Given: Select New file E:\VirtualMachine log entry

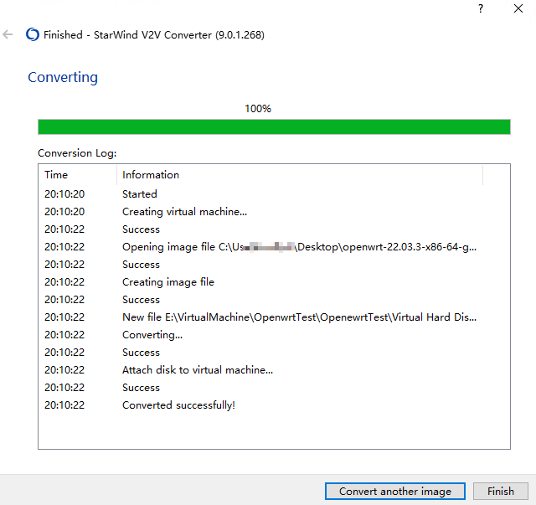Looking at the screenshot, I should point(274,317).
